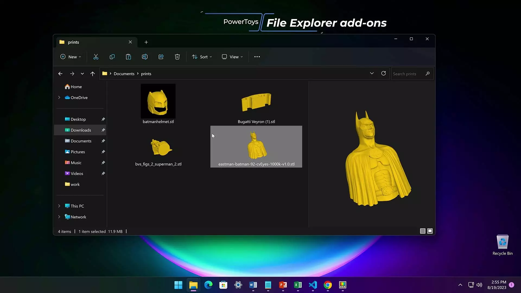Open the See more ellipsis menu
The image size is (521, 293).
pos(257,57)
